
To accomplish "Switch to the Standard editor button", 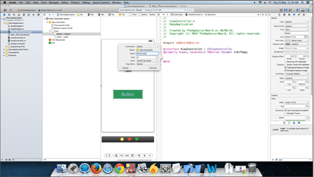I will [x=281, y=10].
